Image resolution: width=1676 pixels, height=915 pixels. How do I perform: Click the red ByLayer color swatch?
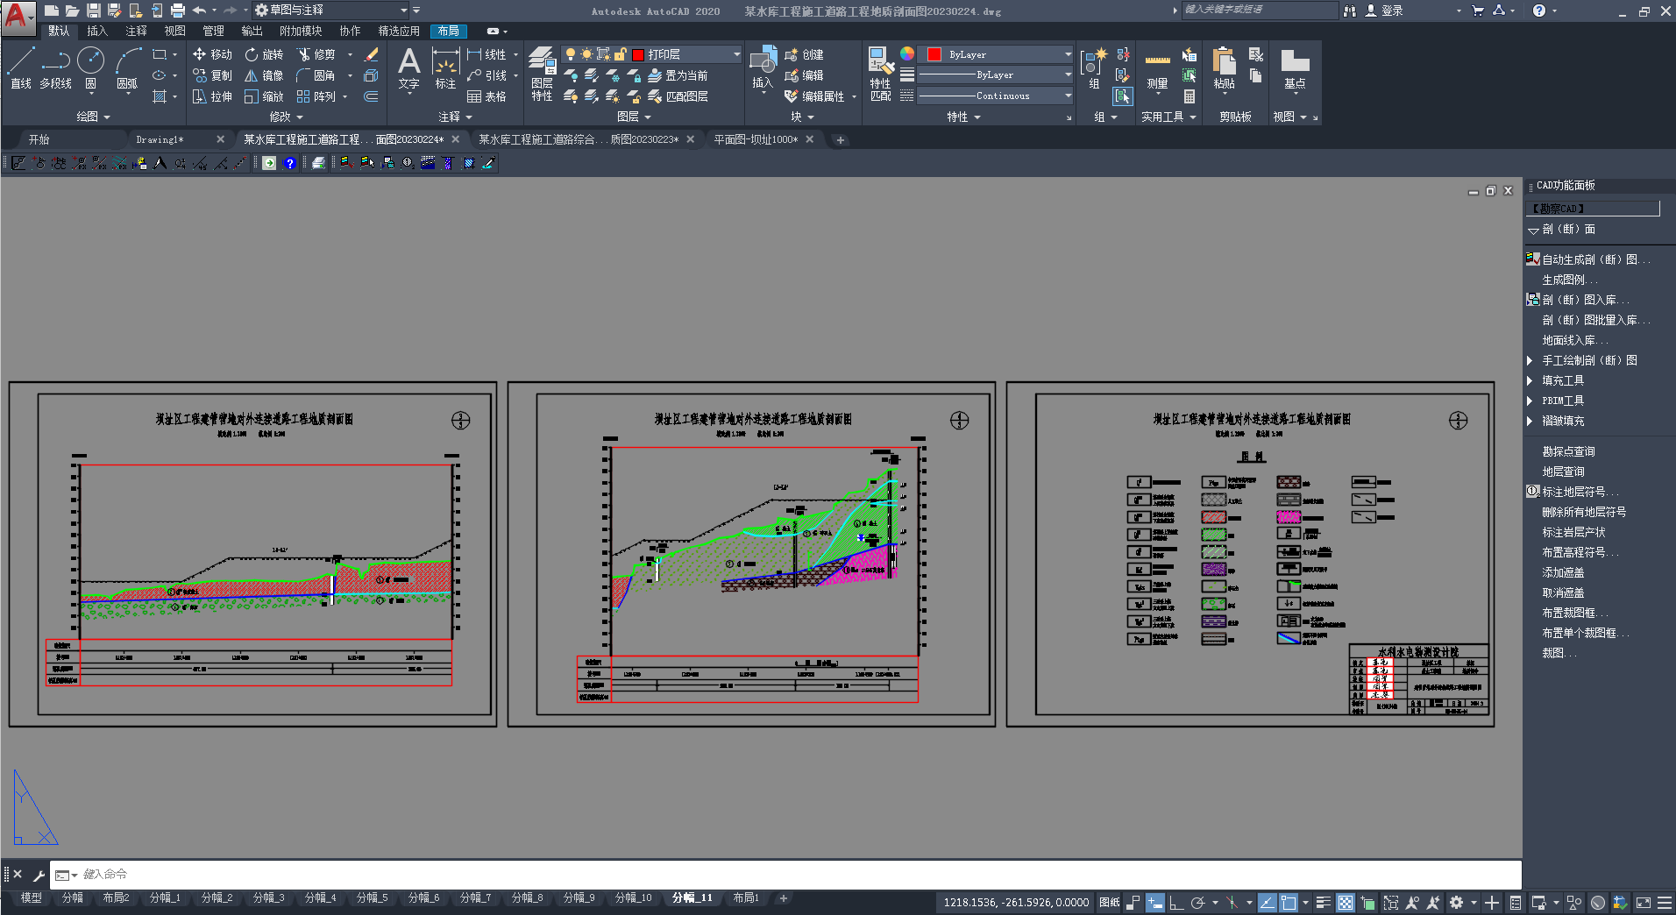click(x=934, y=54)
